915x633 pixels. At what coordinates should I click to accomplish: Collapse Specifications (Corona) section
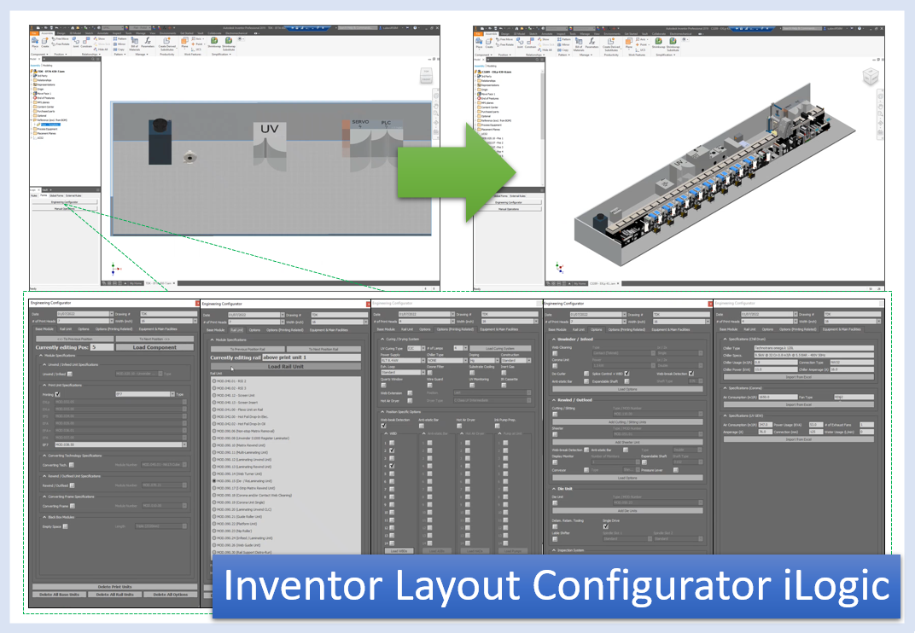point(726,388)
